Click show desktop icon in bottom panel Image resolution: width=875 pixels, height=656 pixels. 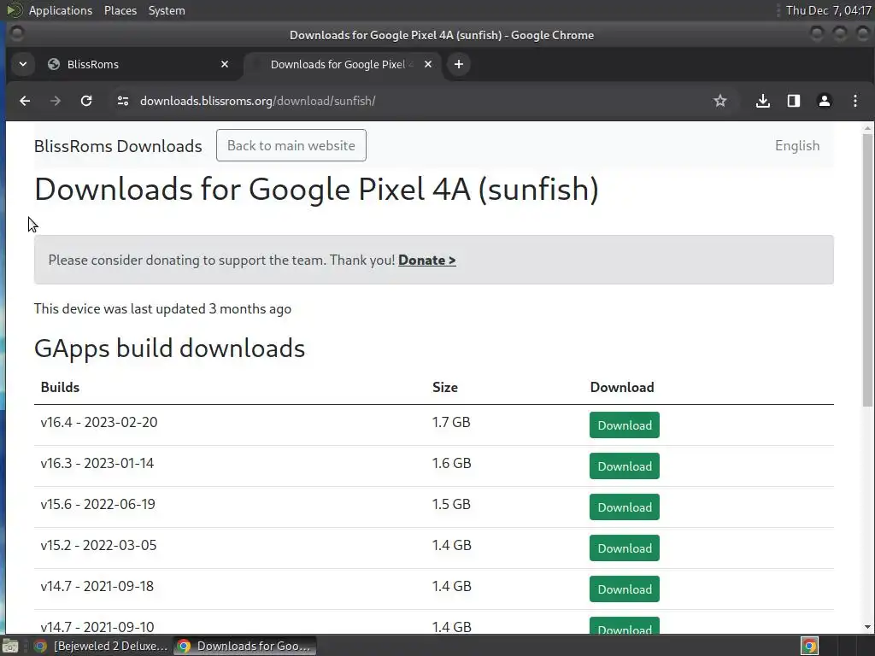tap(10, 646)
